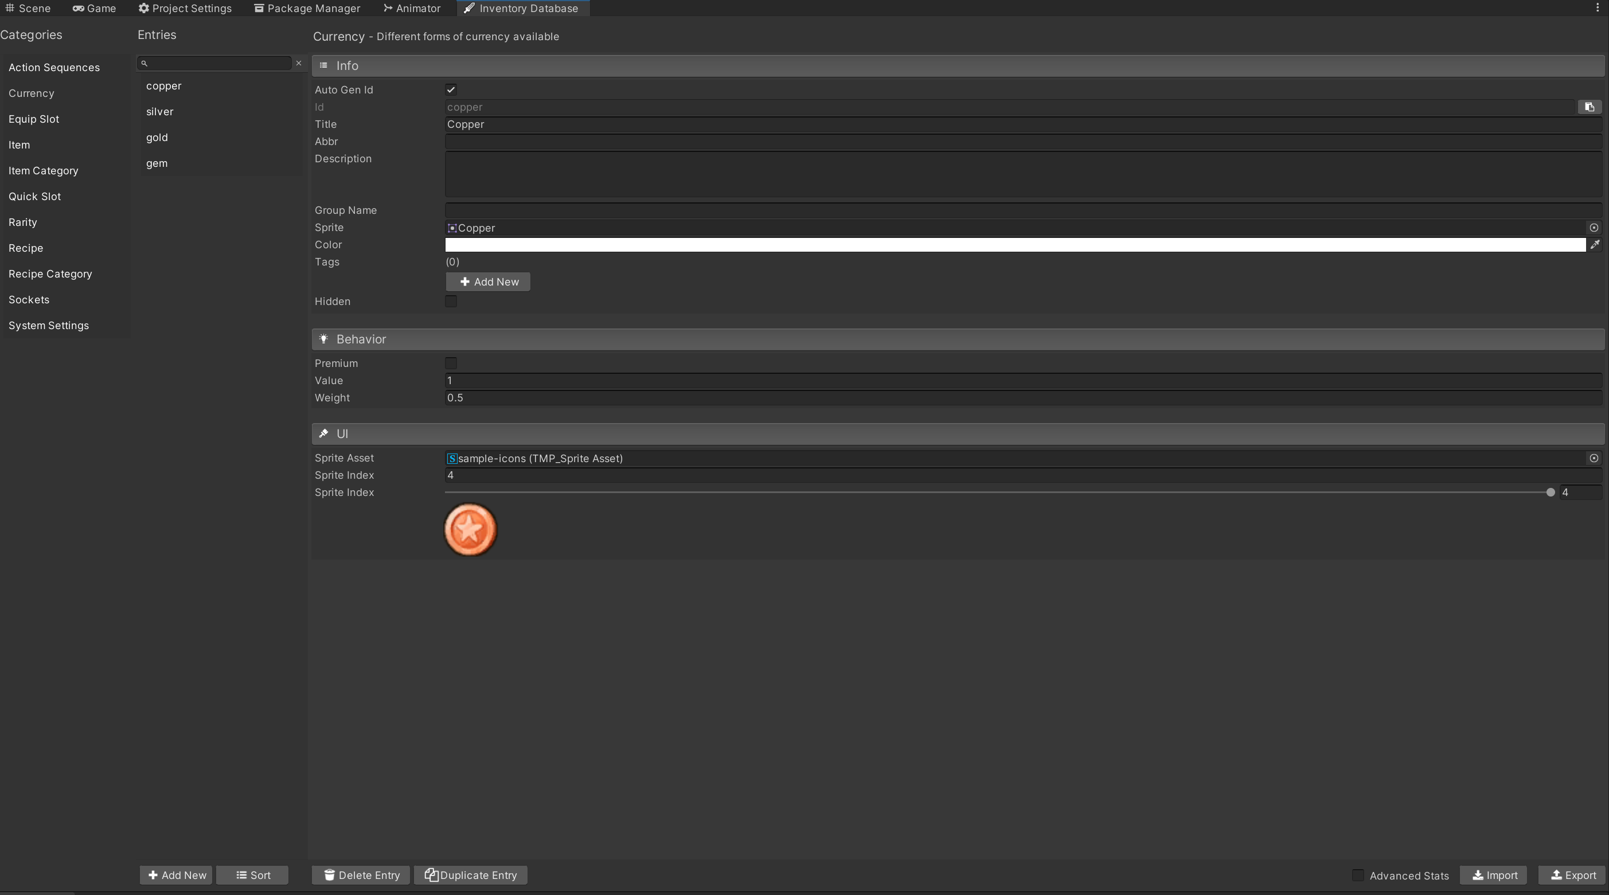
Task: Click the window options kebab menu icon
Action: click(1597, 8)
